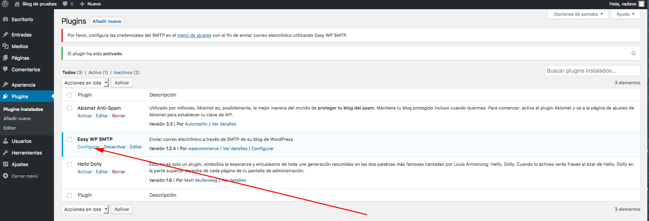This screenshot has width=649, height=221.
Task: Open Comentarios in the sidebar menu
Action: tap(26, 70)
